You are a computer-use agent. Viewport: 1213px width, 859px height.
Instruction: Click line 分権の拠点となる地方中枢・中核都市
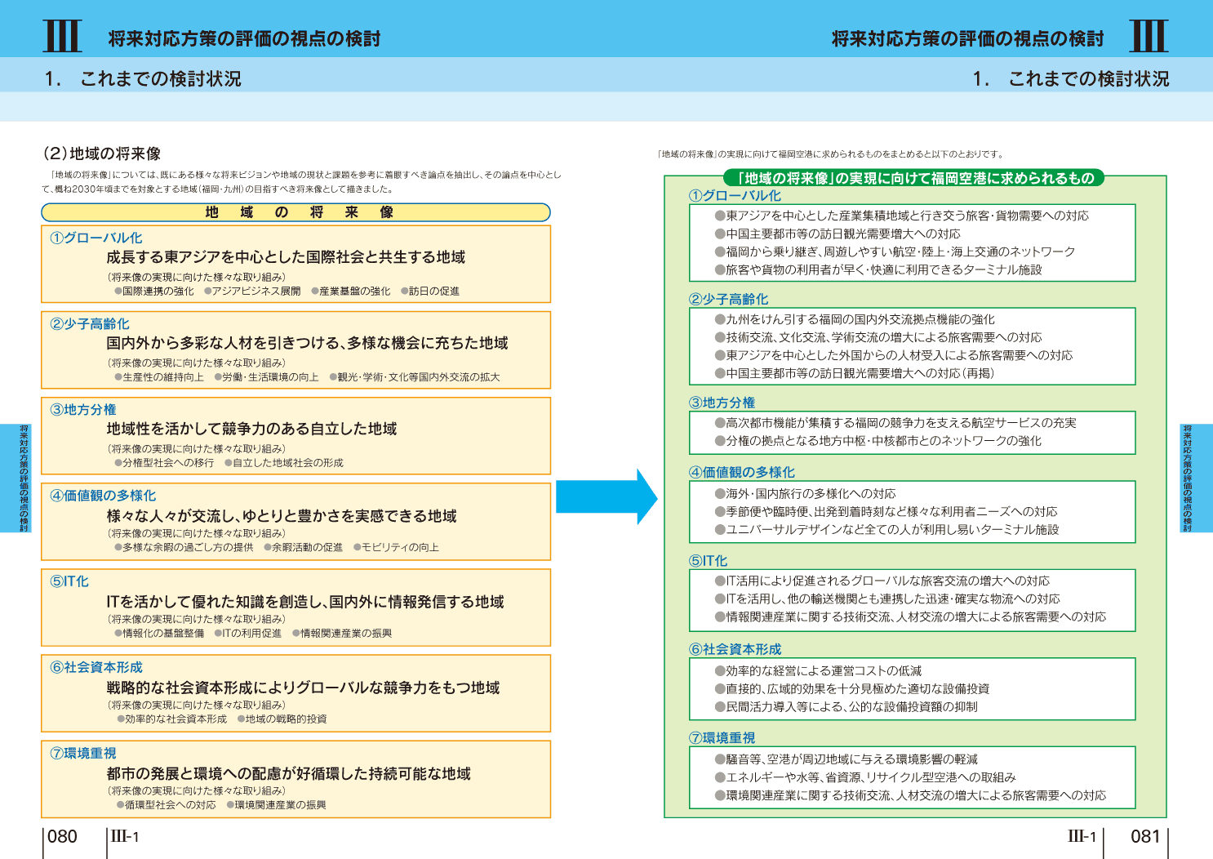pos(878,441)
